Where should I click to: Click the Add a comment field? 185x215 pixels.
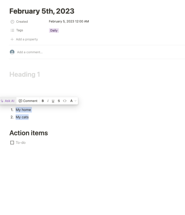point(30,52)
